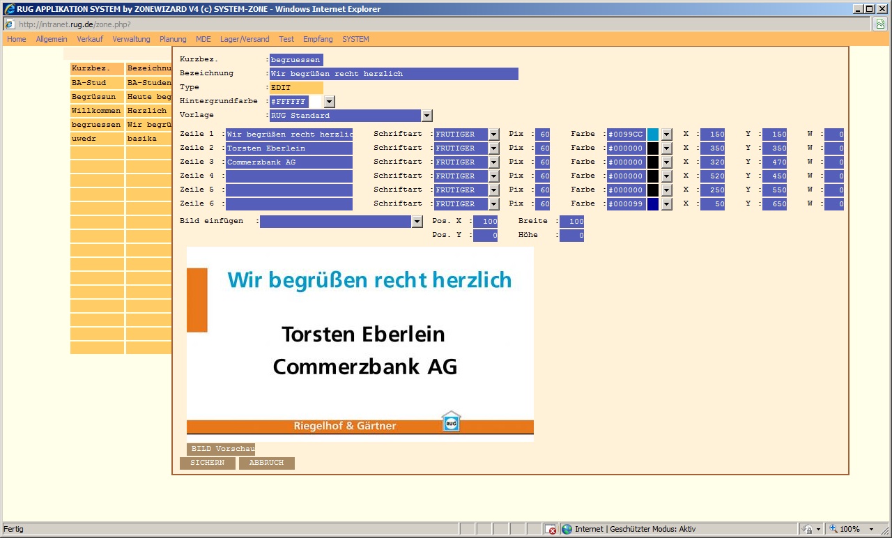Open the Verwaltung menu
This screenshot has width=892, height=538.
pyautogui.click(x=131, y=39)
